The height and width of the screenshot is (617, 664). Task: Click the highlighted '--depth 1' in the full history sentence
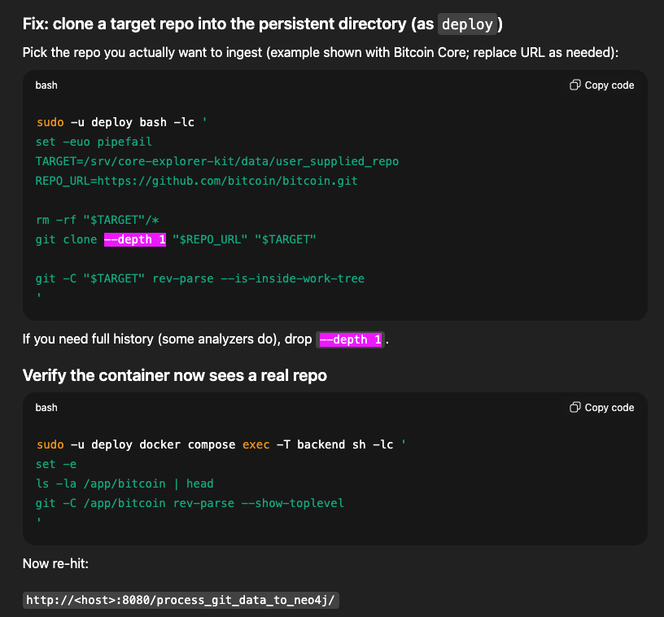click(351, 339)
